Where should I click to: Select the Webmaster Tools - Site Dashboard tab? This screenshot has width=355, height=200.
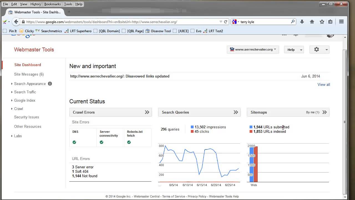35,12
